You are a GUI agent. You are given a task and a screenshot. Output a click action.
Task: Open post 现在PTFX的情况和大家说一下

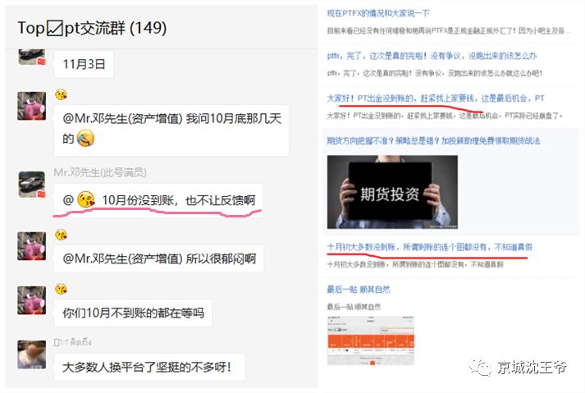click(378, 13)
